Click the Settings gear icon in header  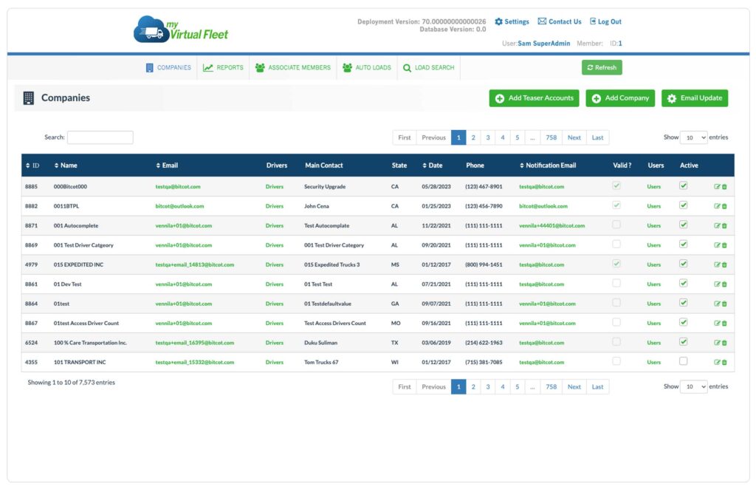pyautogui.click(x=498, y=22)
